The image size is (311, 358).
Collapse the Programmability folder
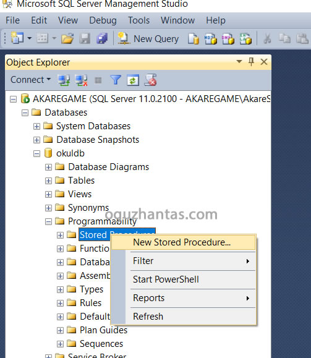(x=48, y=221)
